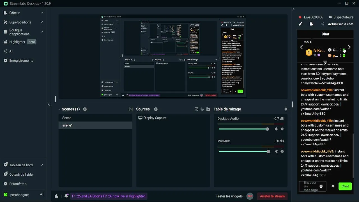Start recording with the REC button
Viewport: 359px width, 202px height.
tap(250, 196)
